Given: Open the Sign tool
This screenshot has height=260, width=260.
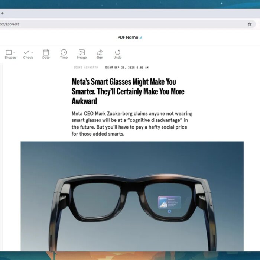Looking at the screenshot, I should (100, 54).
